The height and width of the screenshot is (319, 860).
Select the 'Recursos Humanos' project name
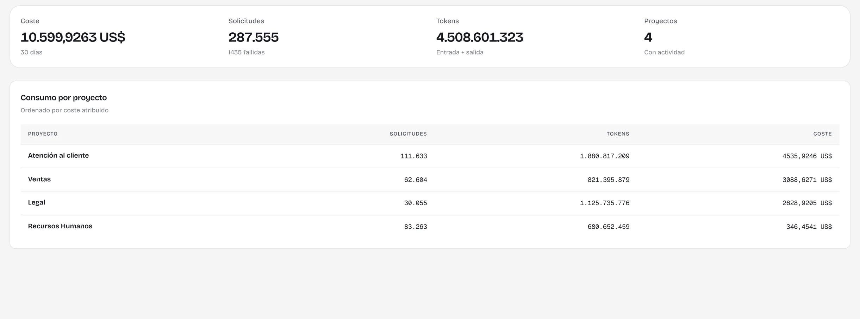60,226
